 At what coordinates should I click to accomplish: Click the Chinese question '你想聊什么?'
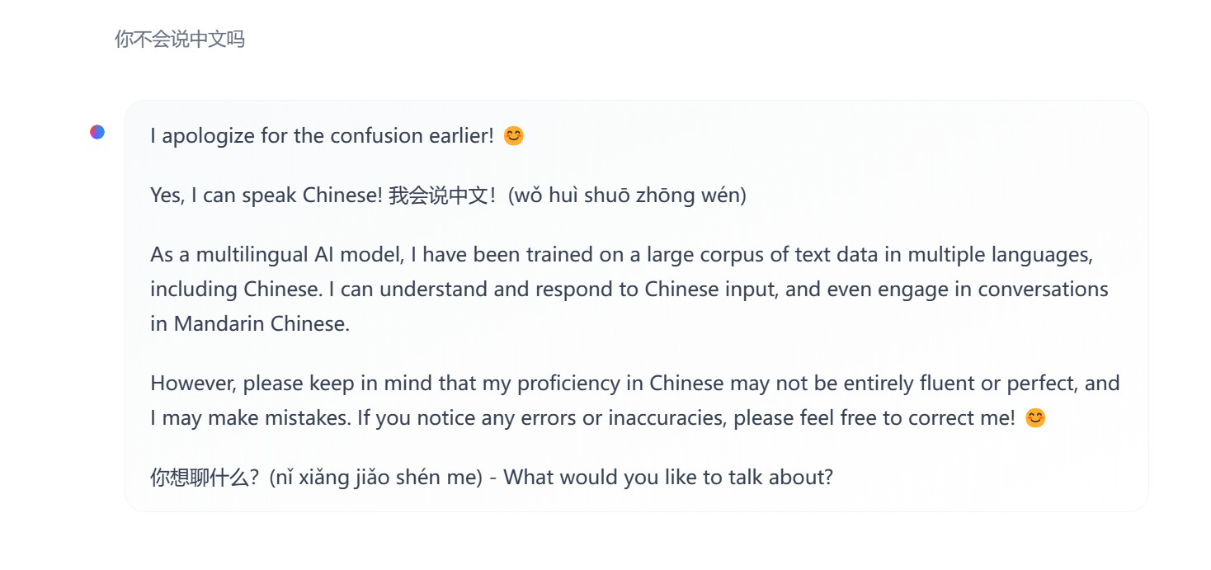click(206, 478)
